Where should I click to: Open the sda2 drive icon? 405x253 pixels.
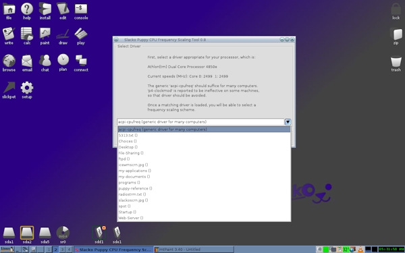pyautogui.click(x=27, y=235)
